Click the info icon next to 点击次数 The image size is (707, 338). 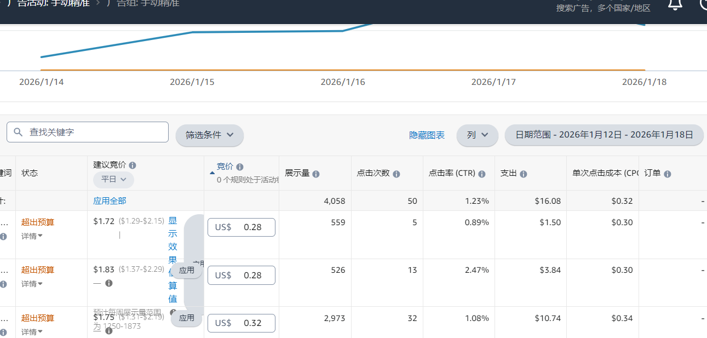tap(396, 174)
